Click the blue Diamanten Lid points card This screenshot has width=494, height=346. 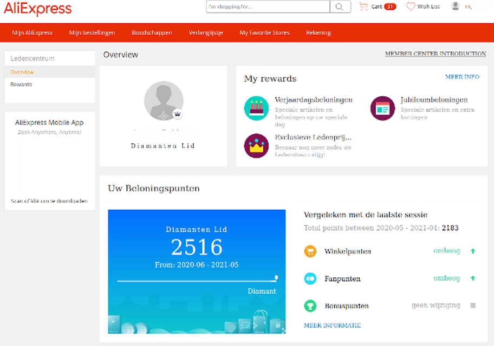click(x=197, y=271)
